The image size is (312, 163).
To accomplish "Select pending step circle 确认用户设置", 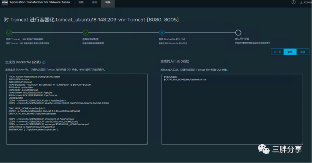I will [238, 33].
